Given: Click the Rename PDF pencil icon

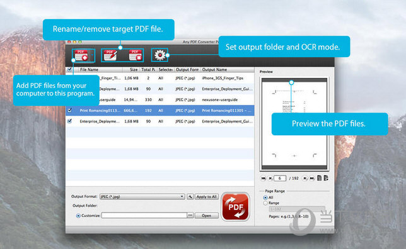Looking at the screenshot, I should coord(110,55).
